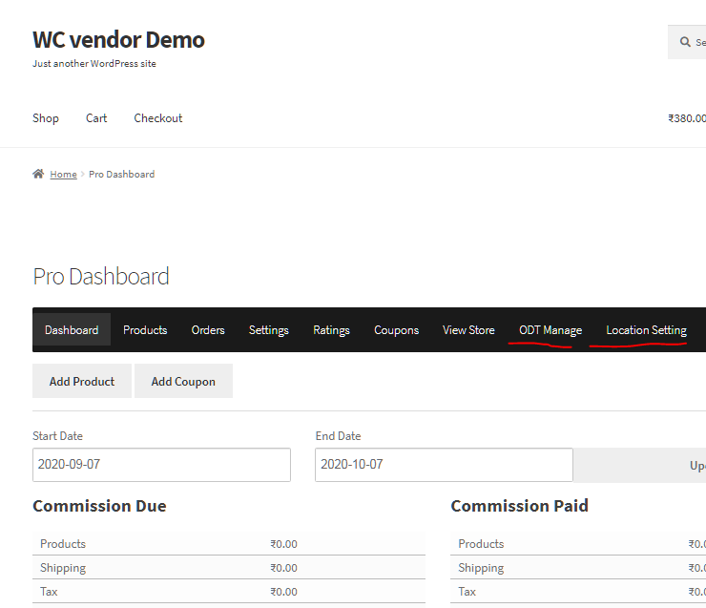
Task: Focus the Start Date field
Action: [x=161, y=464]
